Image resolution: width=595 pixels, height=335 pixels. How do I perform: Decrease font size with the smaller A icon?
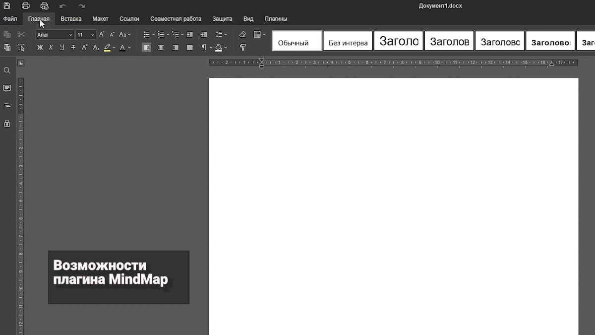tap(112, 35)
